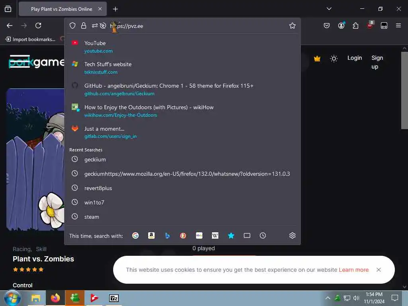Search bookmarks with the star icon

pyautogui.click(x=231, y=235)
